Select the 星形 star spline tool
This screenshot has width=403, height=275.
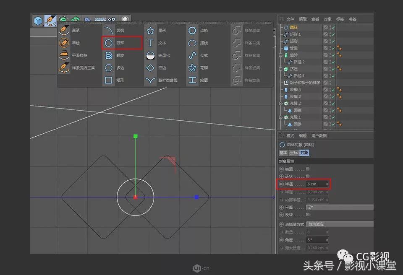(x=161, y=30)
